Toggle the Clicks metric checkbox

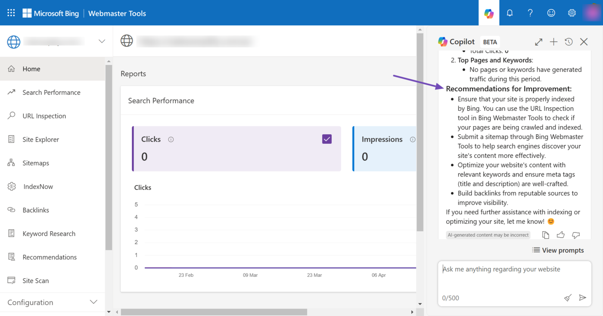pyautogui.click(x=327, y=139)
